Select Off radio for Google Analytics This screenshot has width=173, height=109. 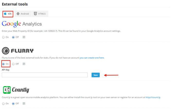click(x=13, y=37)
